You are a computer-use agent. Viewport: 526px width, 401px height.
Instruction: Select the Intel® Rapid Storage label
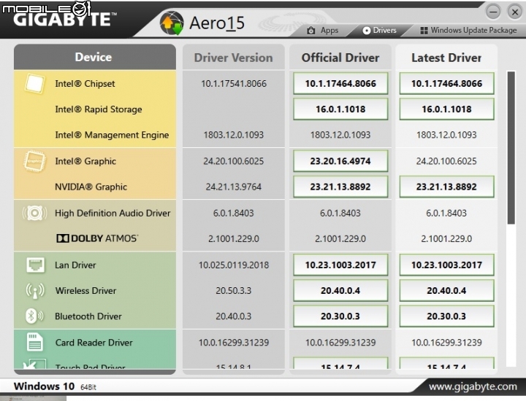(99, 109)
